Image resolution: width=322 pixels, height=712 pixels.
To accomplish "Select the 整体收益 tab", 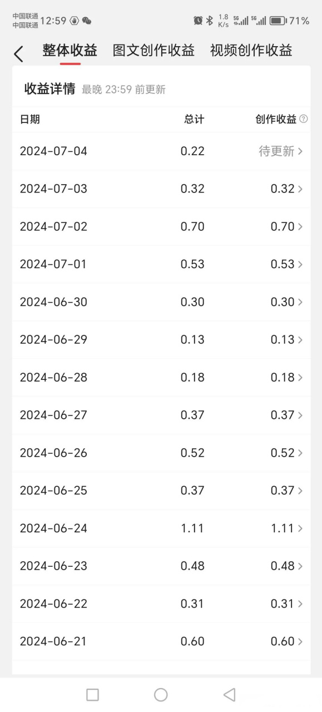I will 70,51.
